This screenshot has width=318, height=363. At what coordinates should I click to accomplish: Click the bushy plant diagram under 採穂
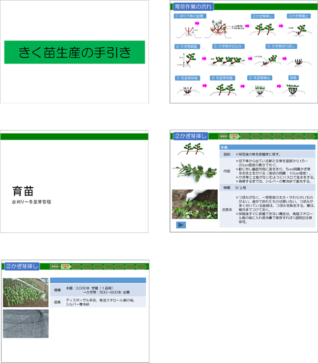tap(293, 90)
